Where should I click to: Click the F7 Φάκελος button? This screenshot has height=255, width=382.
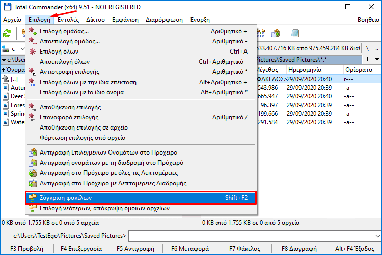tap(244, 249)
